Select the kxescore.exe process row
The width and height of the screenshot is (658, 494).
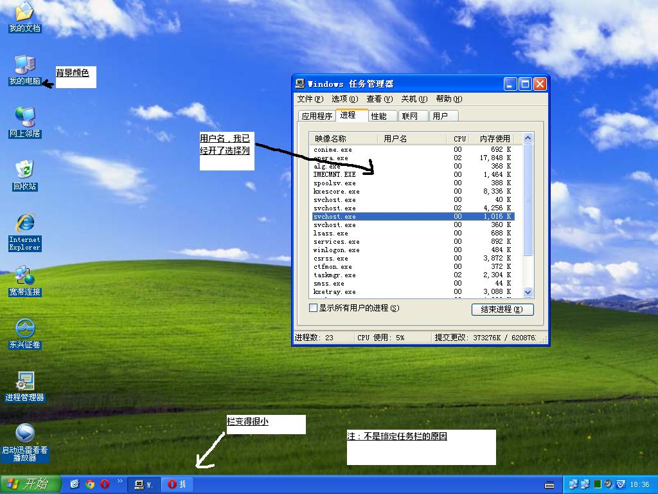coord(413,192)
